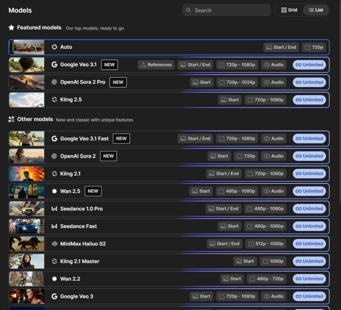Click the NEW tag next to Google Veo 3.1 Fast

[121, 138]
